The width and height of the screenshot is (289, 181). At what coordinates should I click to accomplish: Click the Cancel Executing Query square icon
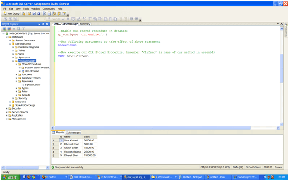[68, 19]
